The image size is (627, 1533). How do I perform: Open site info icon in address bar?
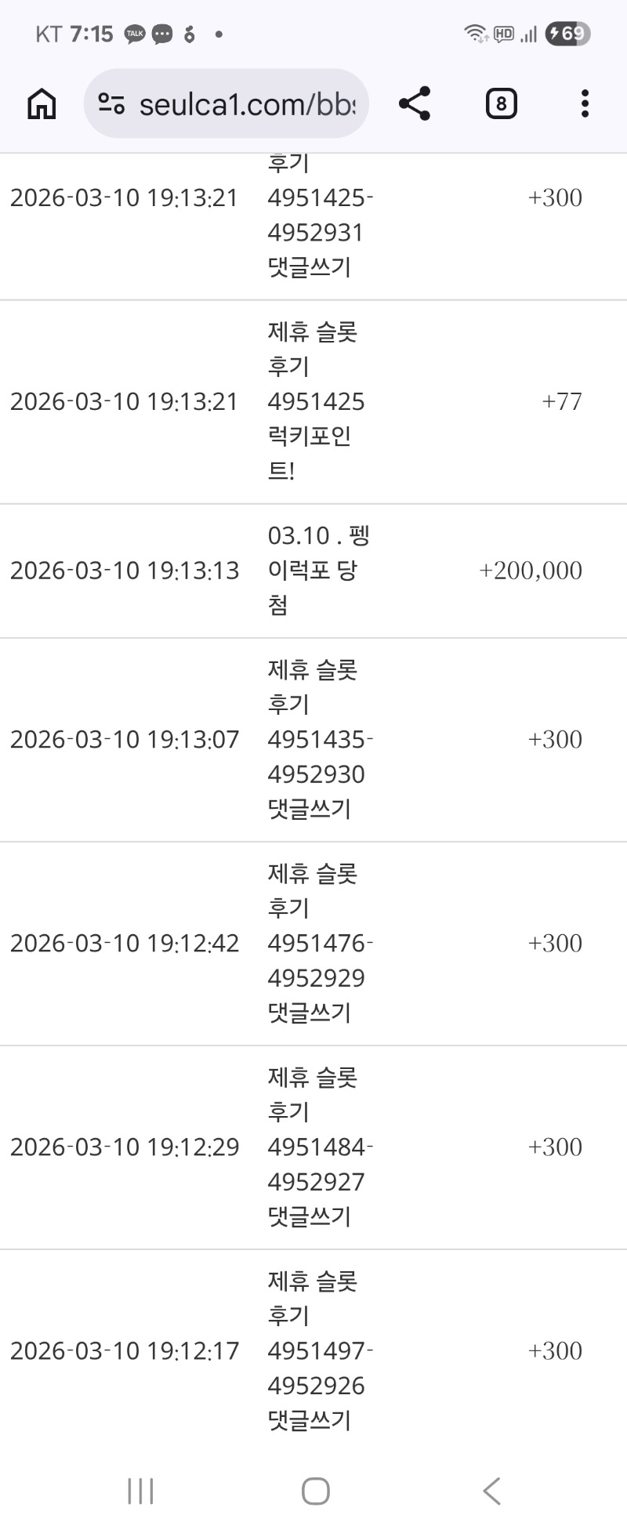[111, 103]
